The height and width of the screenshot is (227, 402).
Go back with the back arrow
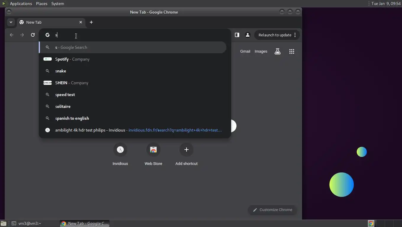pyautogui.click(x=12, y=35)
